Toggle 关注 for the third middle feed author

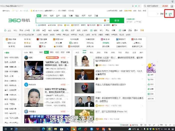63,112
